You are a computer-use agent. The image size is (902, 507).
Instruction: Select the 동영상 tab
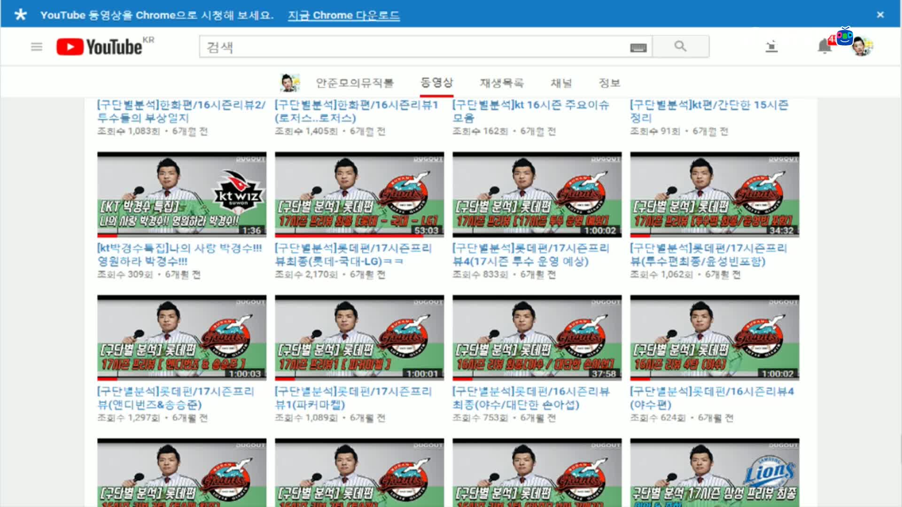tap(437, 83)
